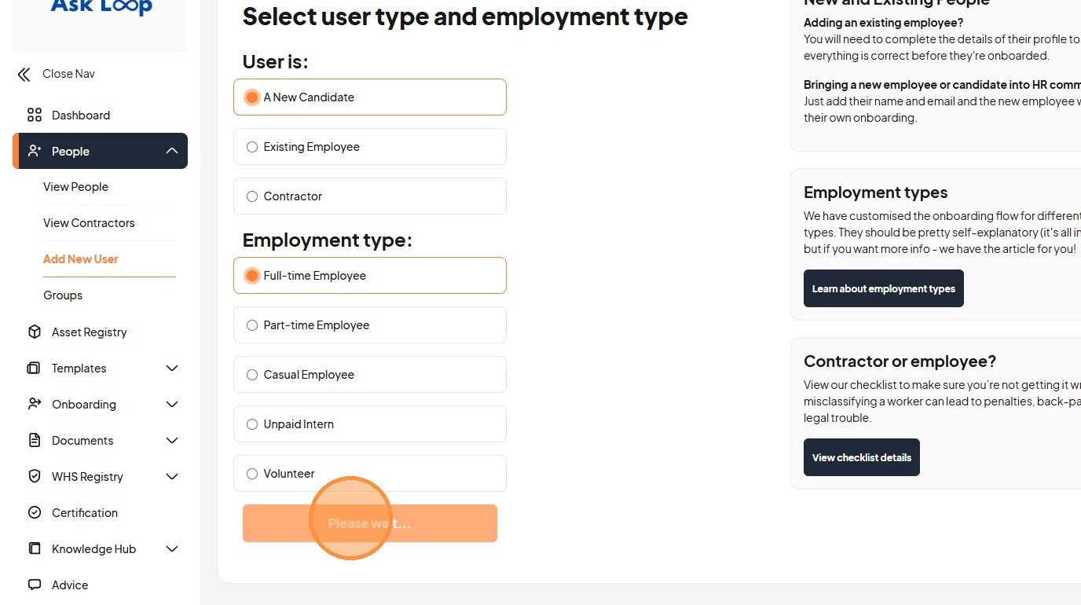Viewport: 1081px width, 605px height.
Task: Expand the WHS Registry chevron
Action: pyautogui.click(x=172, y=477)
